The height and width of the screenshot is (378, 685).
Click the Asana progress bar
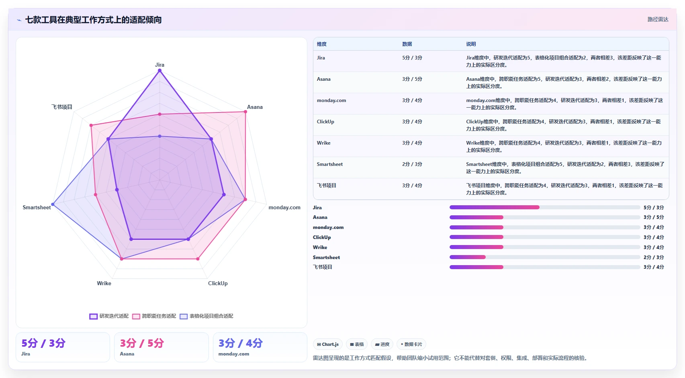pos(544,217)
